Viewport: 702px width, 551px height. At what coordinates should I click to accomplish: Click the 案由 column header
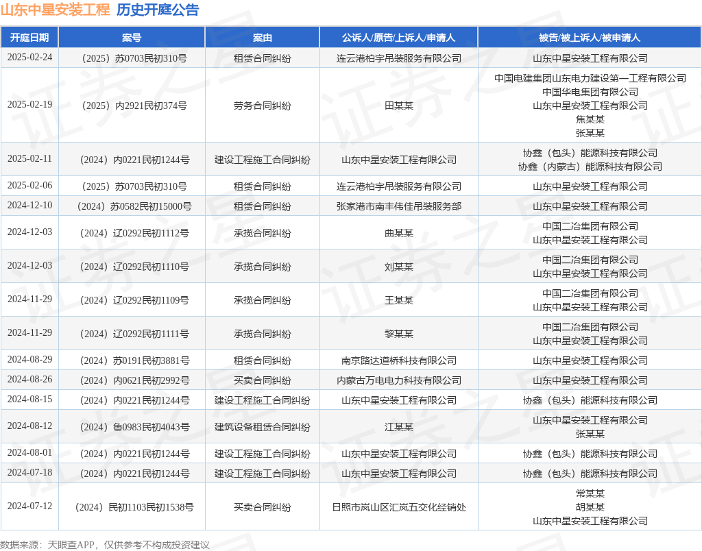[263, 38]
